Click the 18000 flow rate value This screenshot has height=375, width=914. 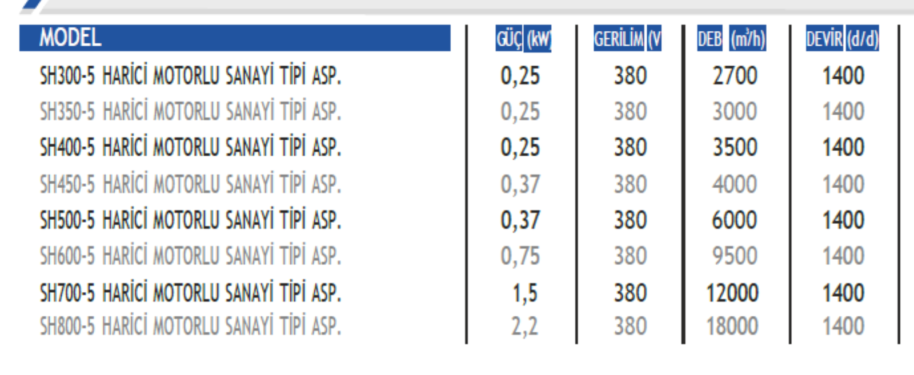click(732, 326)
